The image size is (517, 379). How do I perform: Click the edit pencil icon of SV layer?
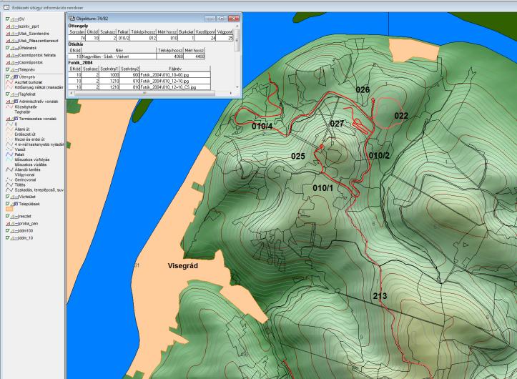click(12, 19)
